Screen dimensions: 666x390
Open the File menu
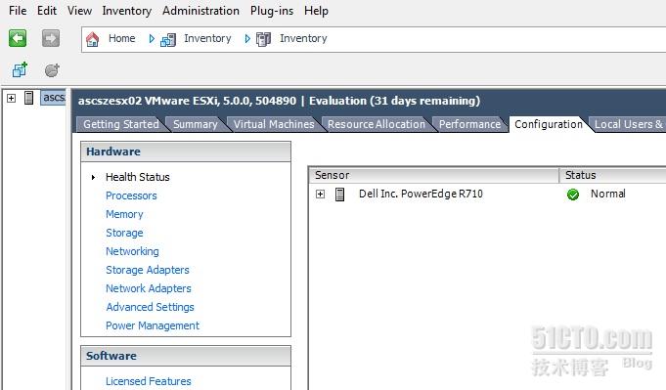[18, 11]
